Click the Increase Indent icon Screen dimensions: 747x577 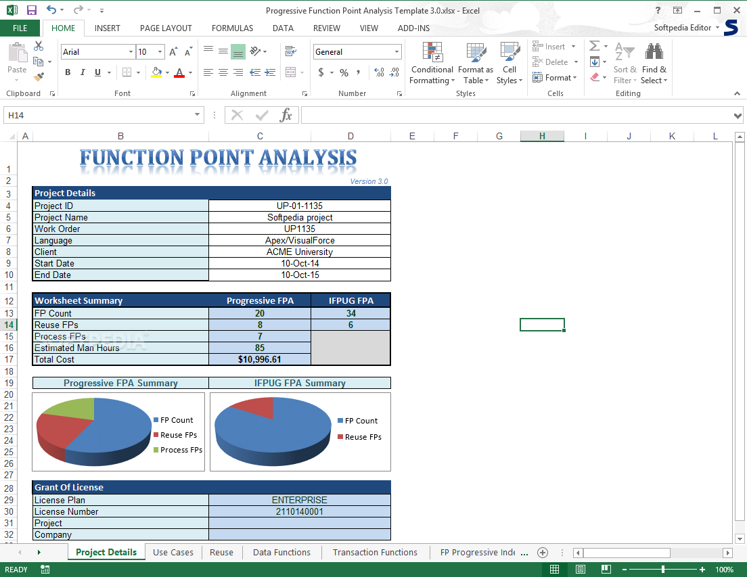click(270, 72)
